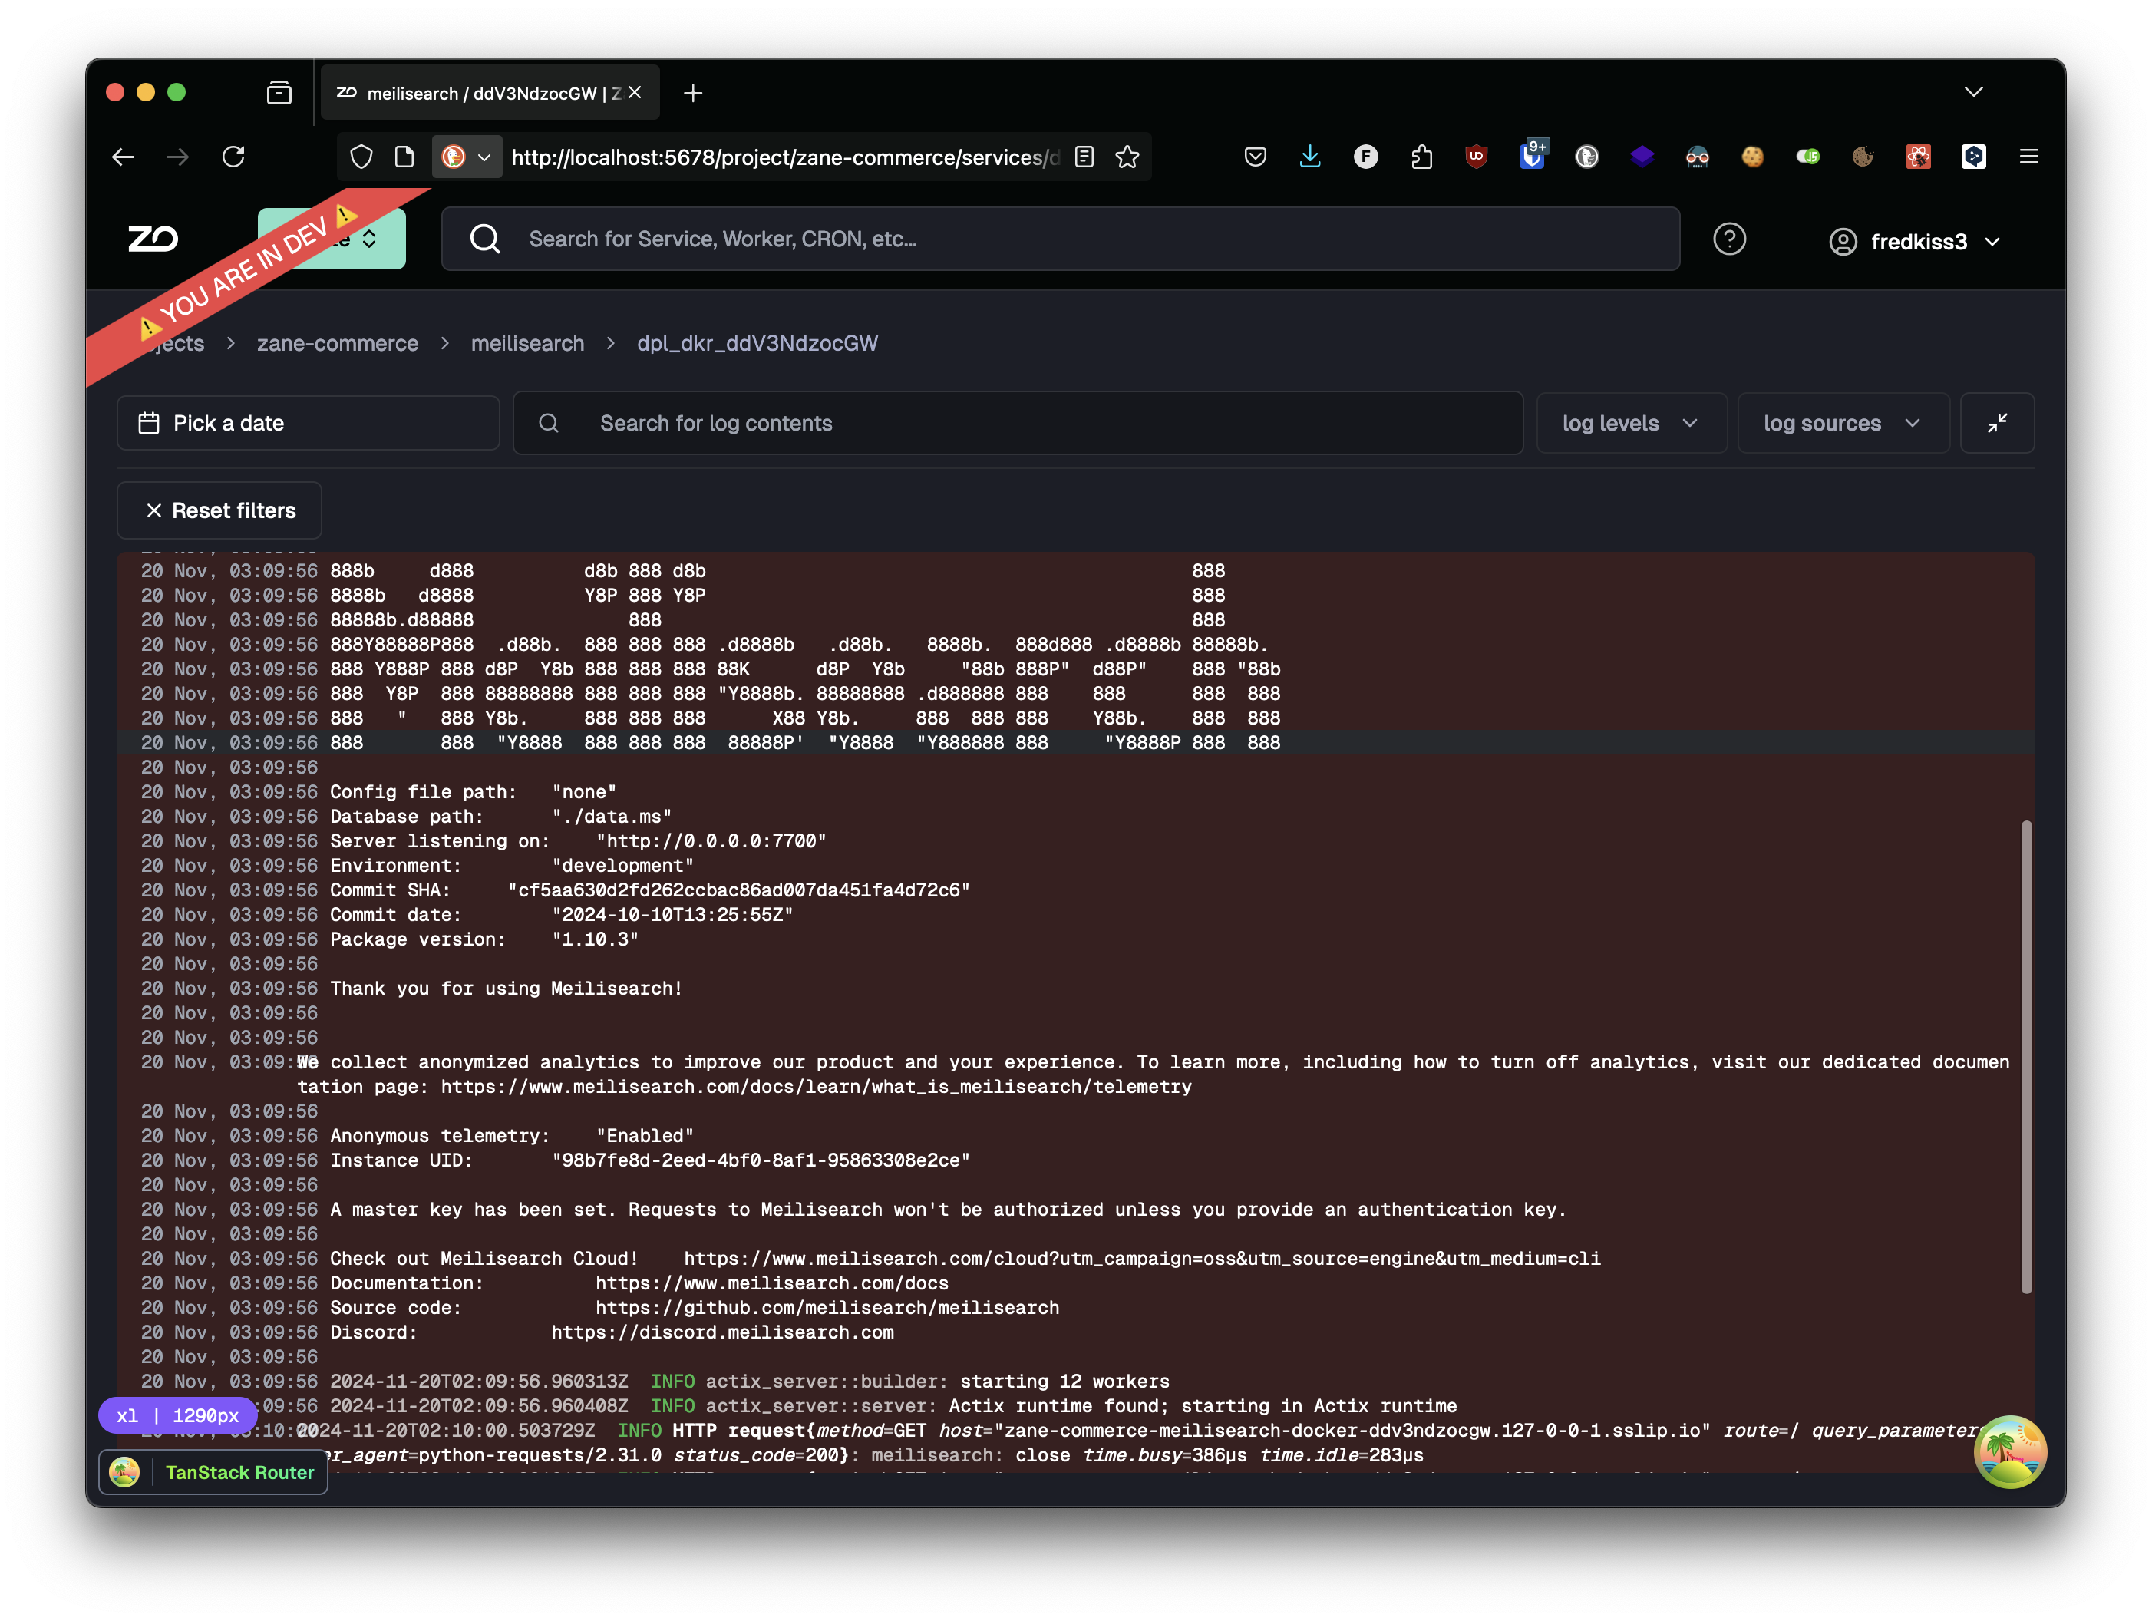Screen dimensions: 2152x1621
Task: Click the Firefox View tabs icon
Action: pyautogui.click(x=279, y=92)
